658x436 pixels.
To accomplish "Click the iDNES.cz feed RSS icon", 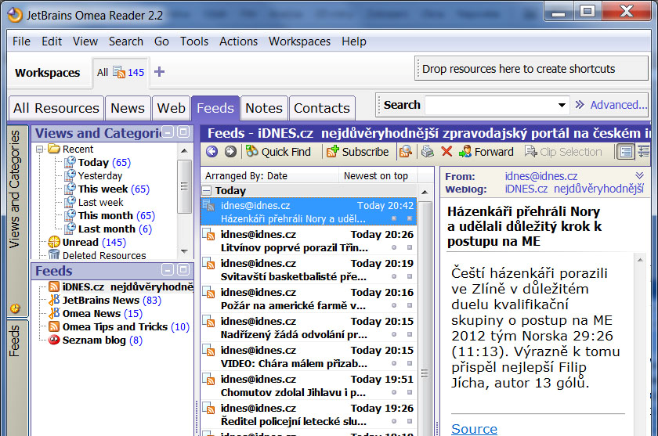I will (x=54, y=286).
